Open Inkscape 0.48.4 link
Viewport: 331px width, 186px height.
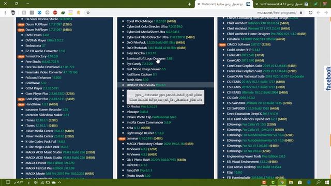(x=137, y=112)
